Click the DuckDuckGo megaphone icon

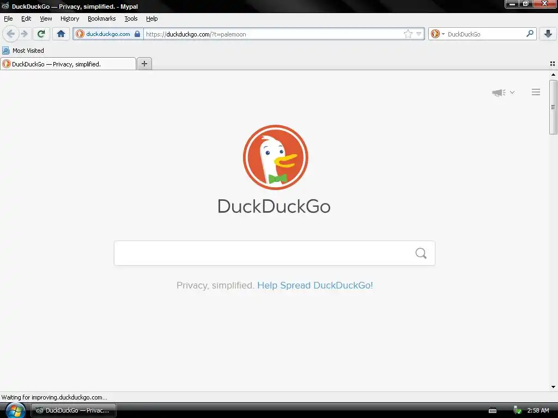click(x=499, y=93)
